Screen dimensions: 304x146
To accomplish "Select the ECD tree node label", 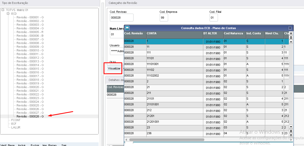I will [x=14, y=14].
